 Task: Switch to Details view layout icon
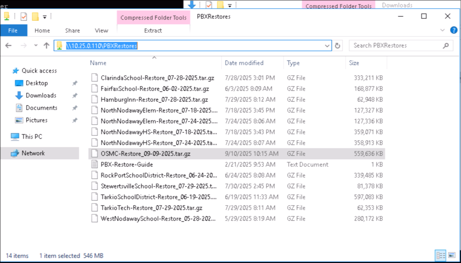[x=440, y=255]
